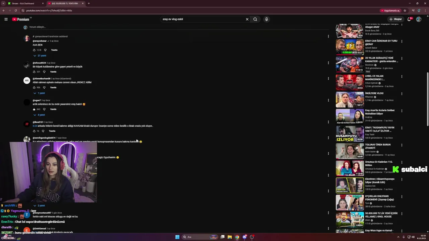Dislike the @whoux8524 comment
The image size is (429, 241).
(x=44, y=72)
